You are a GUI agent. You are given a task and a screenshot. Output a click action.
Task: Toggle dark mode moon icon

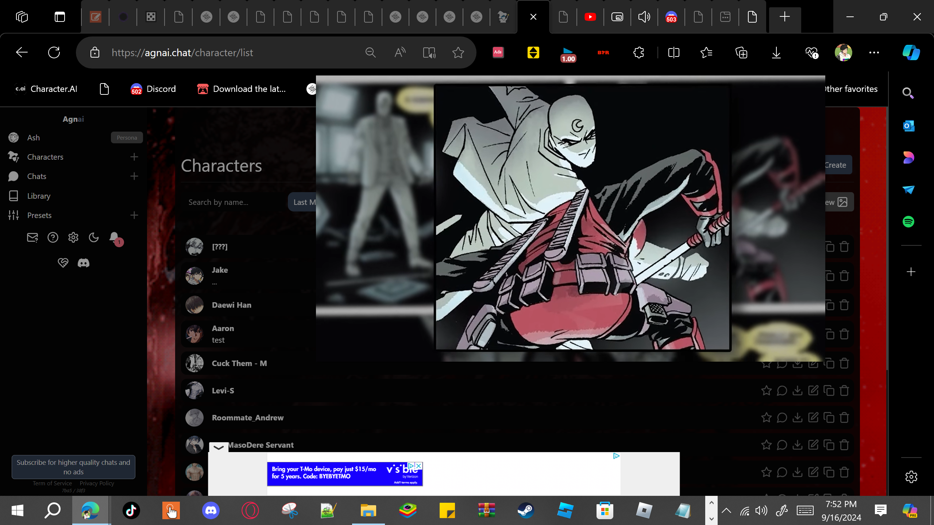coord(94,238)
